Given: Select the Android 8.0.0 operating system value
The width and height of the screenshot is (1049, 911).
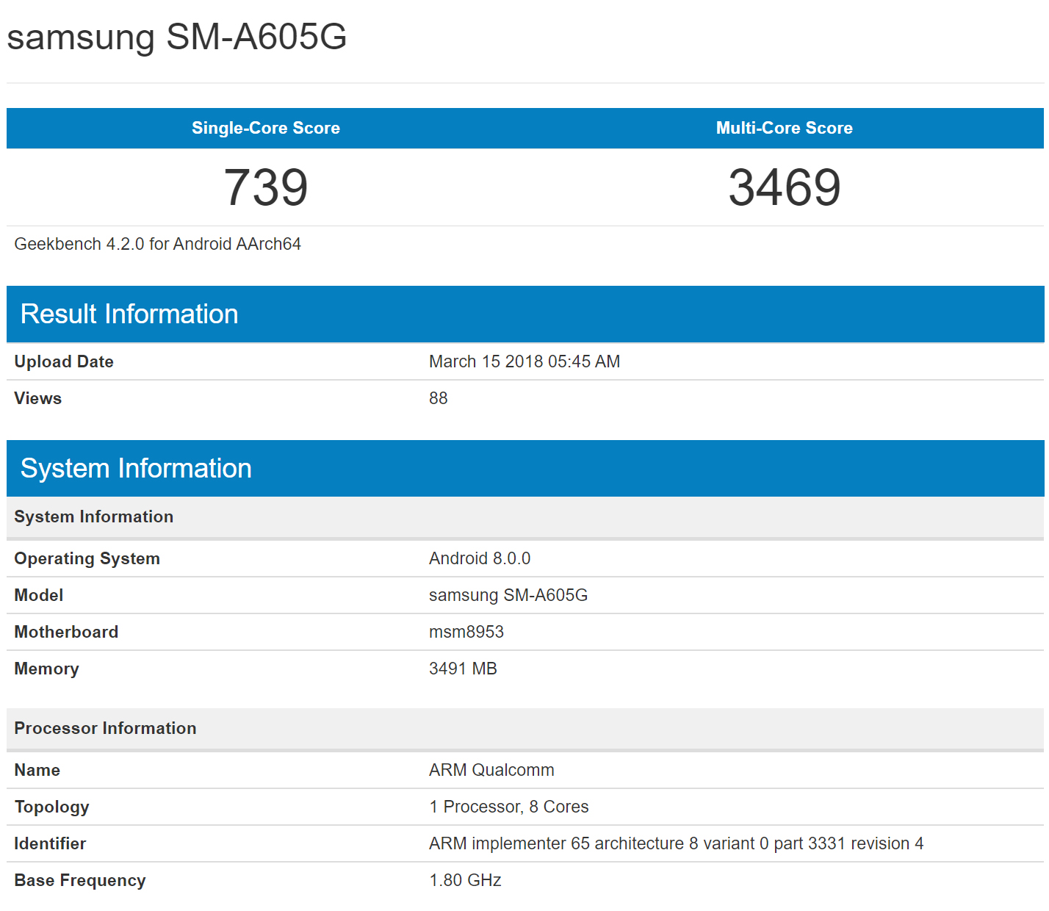Looking at the screenshot, I should click(x=479, y=558).
